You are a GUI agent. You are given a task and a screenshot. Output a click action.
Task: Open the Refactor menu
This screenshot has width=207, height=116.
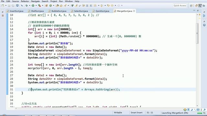[25, 1]
